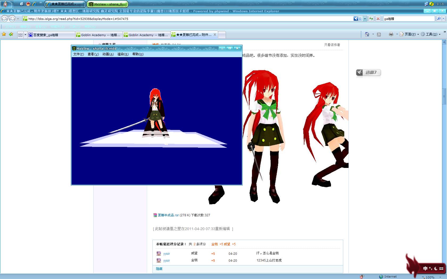The width and height of the screenshot is (447, 279).
Task: Open MxView 动画(A) menu
Action: coord(108,54)
